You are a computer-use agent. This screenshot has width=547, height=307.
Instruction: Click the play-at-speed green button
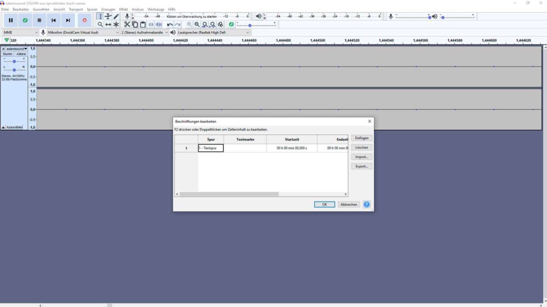pyautogui.click(x=231, y=25)
